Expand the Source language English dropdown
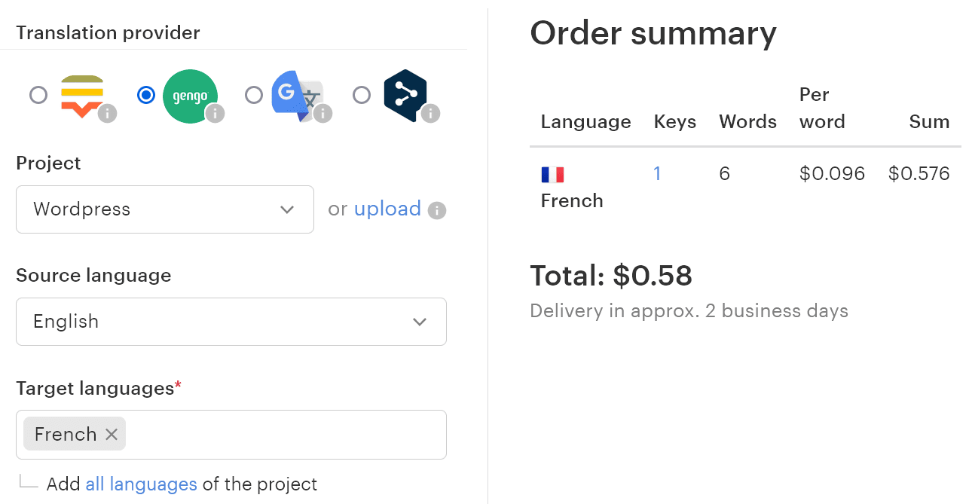The image size is (972, 504). point(231,322)
